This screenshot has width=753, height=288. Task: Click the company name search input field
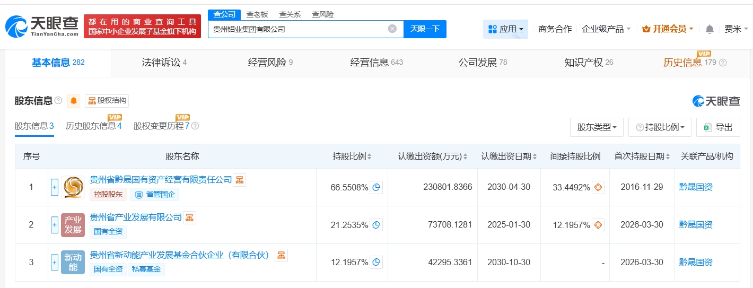(297, 29)
